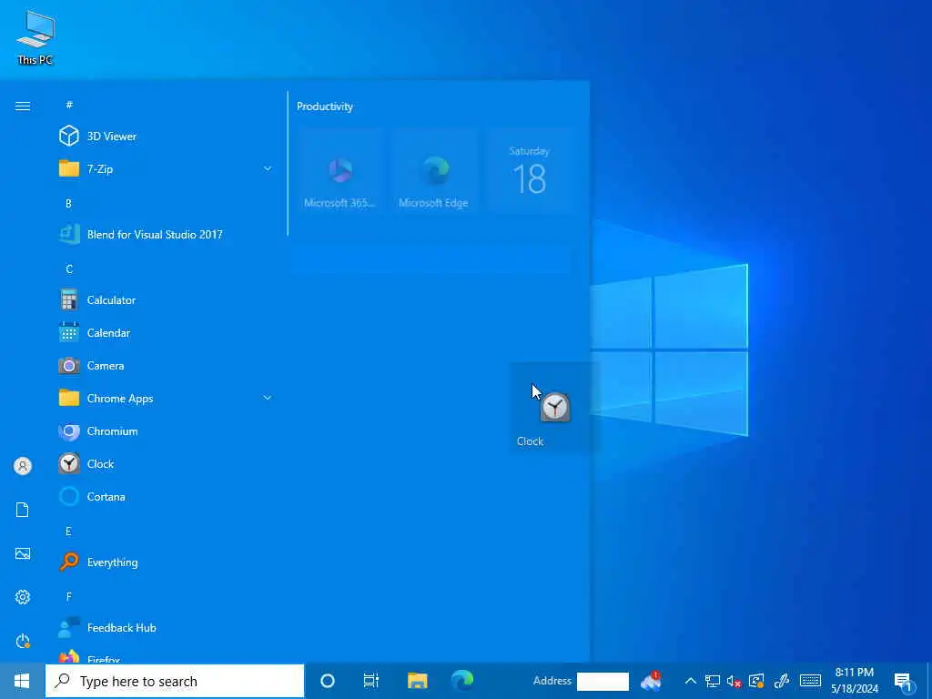
Task: Launch Microsoft Edge from the taskbar
Action: (x=461, y=680)
